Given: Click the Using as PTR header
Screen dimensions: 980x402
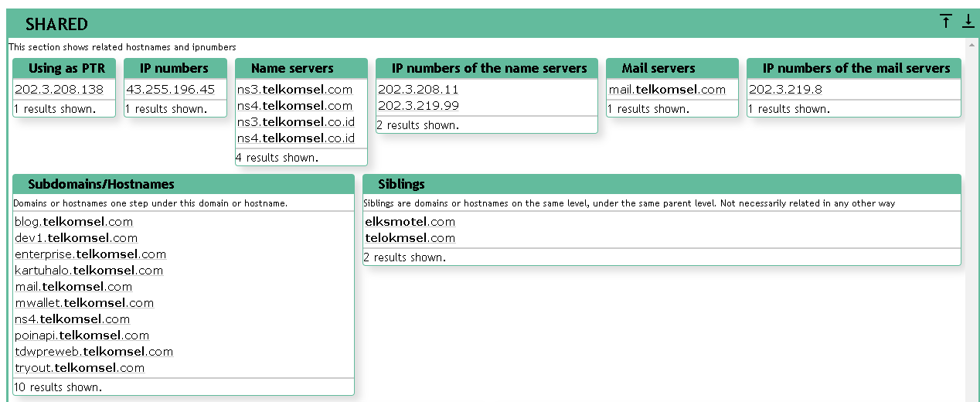Looking at the screenshot, I should (x=64, y=68).
